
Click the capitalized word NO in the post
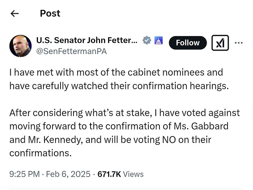click(x=169, y=140)
